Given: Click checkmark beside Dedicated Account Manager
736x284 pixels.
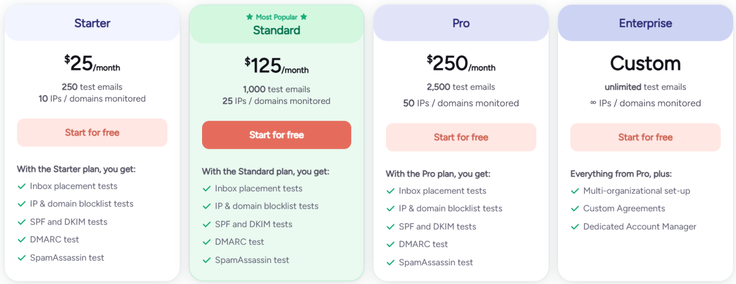Looking at the screenshot, I should pos(575,227).
